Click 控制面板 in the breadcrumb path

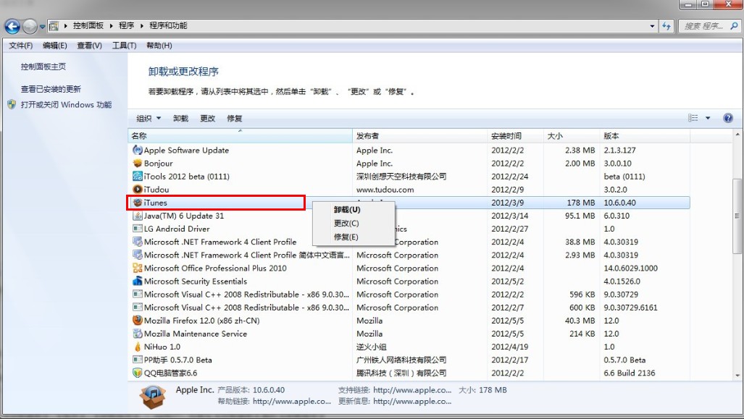click(x=88, y=25)
